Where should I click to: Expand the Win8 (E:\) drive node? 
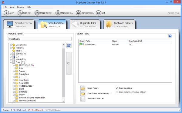(11, 60)
